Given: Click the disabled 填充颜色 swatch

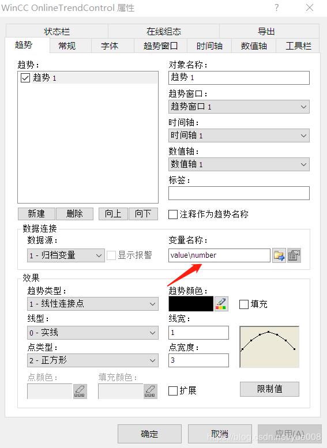Looking at the screenshot, I should [x=121, y=391].
